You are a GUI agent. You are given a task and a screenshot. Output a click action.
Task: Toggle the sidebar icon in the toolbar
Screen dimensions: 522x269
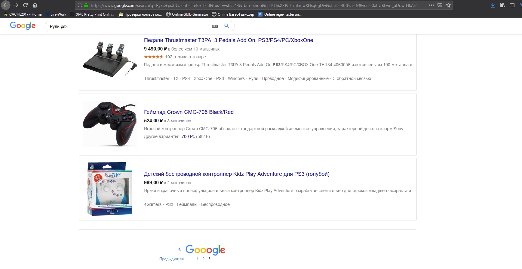point(512,5)
